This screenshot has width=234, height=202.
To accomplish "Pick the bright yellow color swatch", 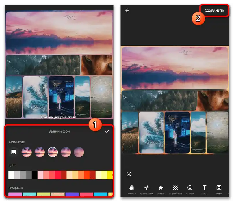I will point(110,175).
